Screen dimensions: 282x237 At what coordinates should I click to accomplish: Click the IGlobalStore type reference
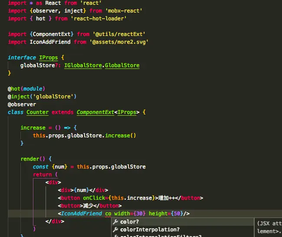(x=83, y=65)
